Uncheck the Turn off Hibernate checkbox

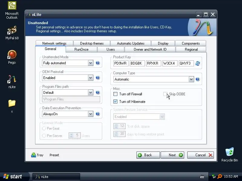tap(115, 102)
